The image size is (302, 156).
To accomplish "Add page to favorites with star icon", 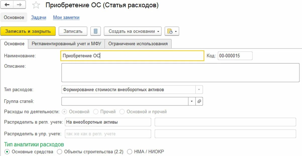I will click(36, 5).
